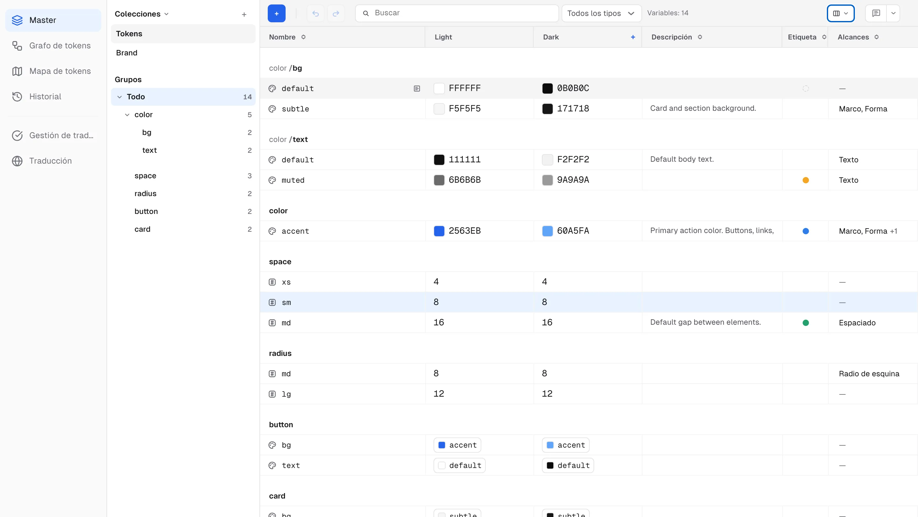918x517 pixels.
Task: Open the comments panel icon
Action: point(876,13)
